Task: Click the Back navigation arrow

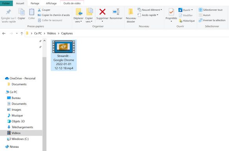Action: (x=4, y=33)
